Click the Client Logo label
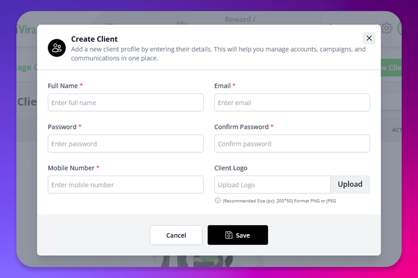 231,168
